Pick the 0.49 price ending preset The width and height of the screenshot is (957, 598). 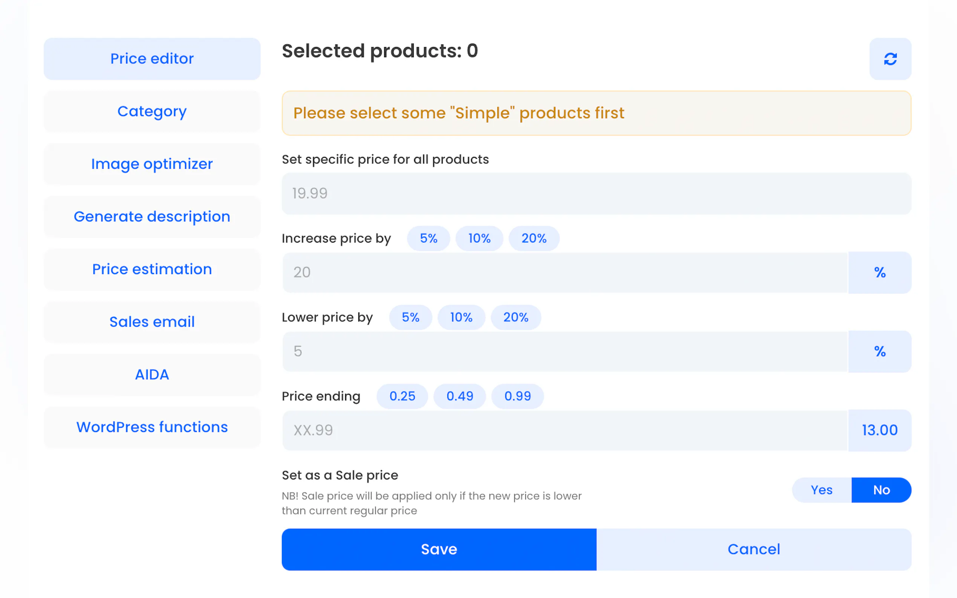point(460,396)
